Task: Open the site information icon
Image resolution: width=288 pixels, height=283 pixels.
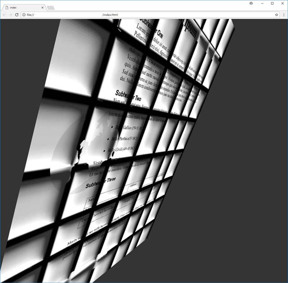Action: point(24,15)
